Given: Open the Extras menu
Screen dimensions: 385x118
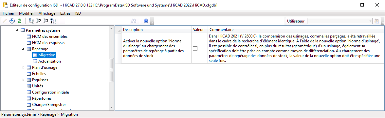Looking at the screenshot, I should (65, 13).
